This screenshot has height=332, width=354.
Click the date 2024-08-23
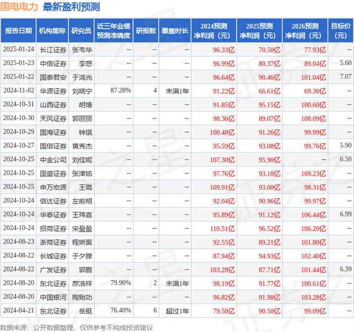(x=19, y=242)
